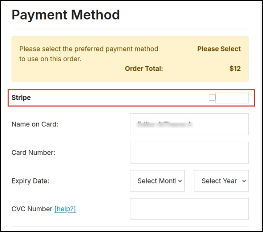Click the $12 order total amount
This screenshot has width=263, height=232.
pyautogui.click(x=235, y=69)
